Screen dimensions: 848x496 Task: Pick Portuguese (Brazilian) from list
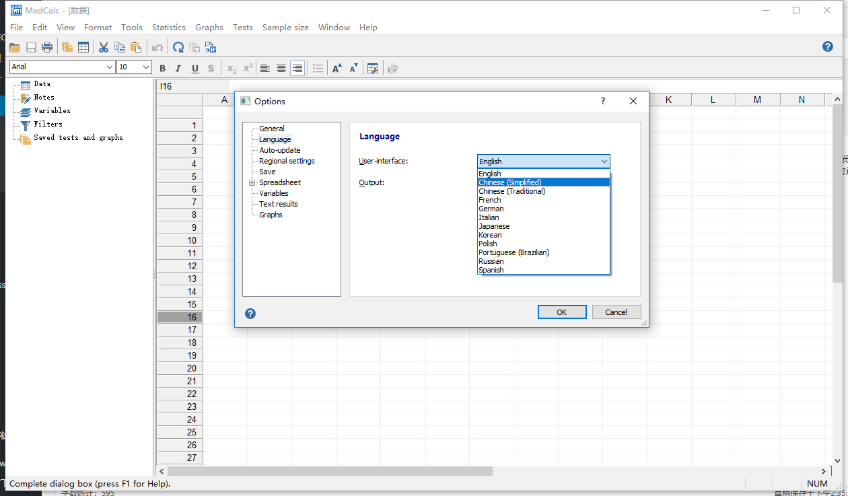pyautogui.click(x=544, y=252)
